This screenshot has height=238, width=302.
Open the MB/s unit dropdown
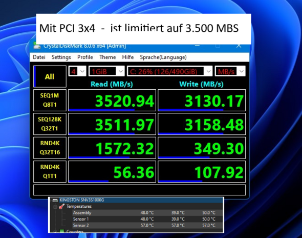(230, 71)
